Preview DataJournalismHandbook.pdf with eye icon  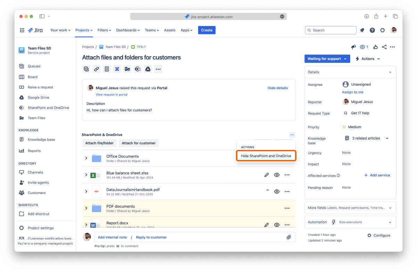click(277, 192)
